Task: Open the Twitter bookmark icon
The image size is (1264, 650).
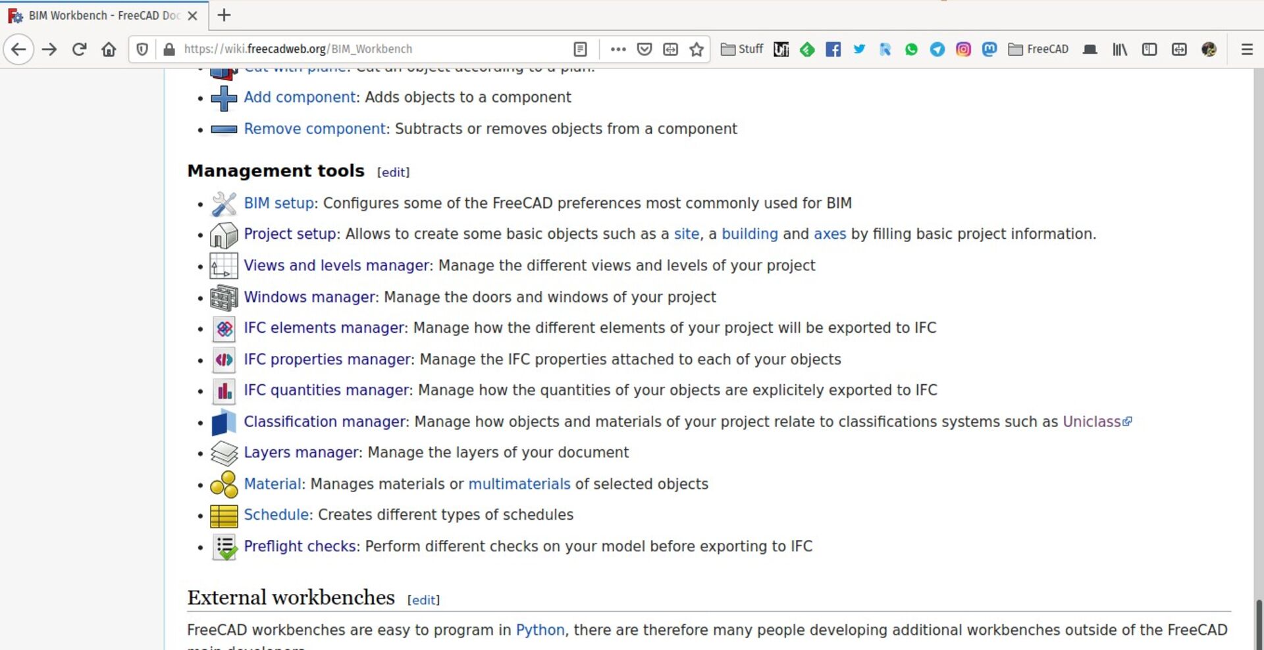Action: click(859, 49)
